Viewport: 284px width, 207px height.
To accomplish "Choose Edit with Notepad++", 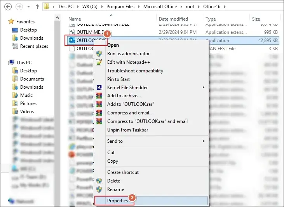I will (152, 62).
